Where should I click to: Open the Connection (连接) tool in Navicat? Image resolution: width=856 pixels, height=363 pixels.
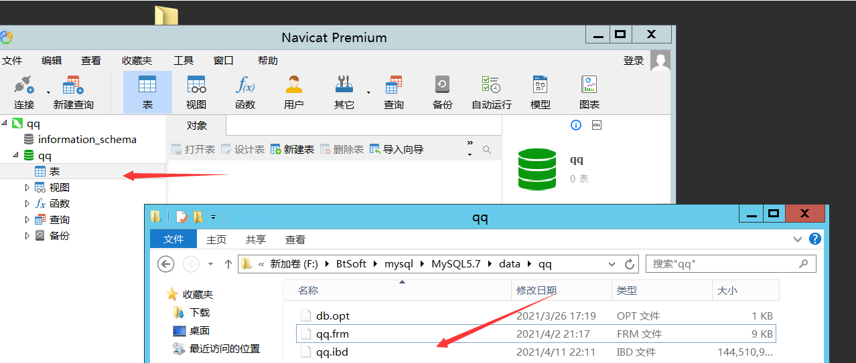tap(24, 92)
